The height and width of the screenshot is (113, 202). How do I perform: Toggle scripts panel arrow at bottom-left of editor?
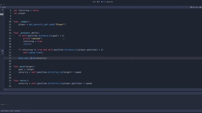(x=5, y=89)
